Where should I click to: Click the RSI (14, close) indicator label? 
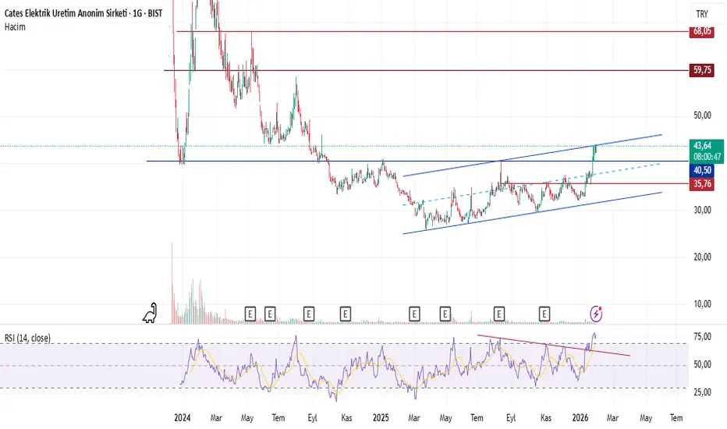27,338
